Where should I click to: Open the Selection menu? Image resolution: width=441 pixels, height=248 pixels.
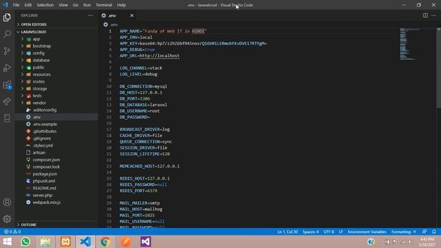(45, 5)
